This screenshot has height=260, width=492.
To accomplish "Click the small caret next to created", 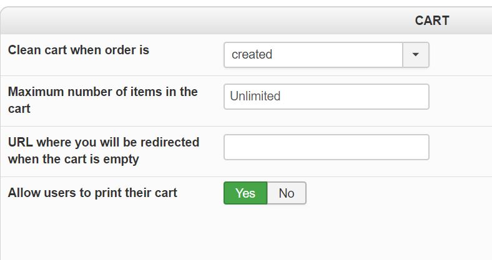I will (x=416, y=55).
